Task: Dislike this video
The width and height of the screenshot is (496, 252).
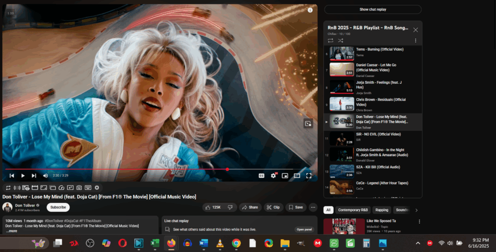Action: pos(230,207)
